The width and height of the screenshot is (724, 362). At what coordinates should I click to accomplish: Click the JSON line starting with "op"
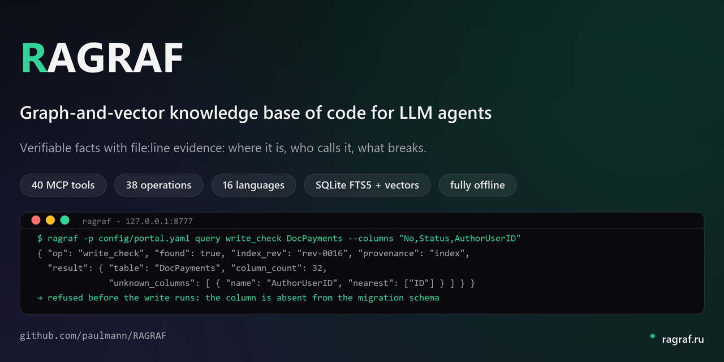(x=253, y=253)
